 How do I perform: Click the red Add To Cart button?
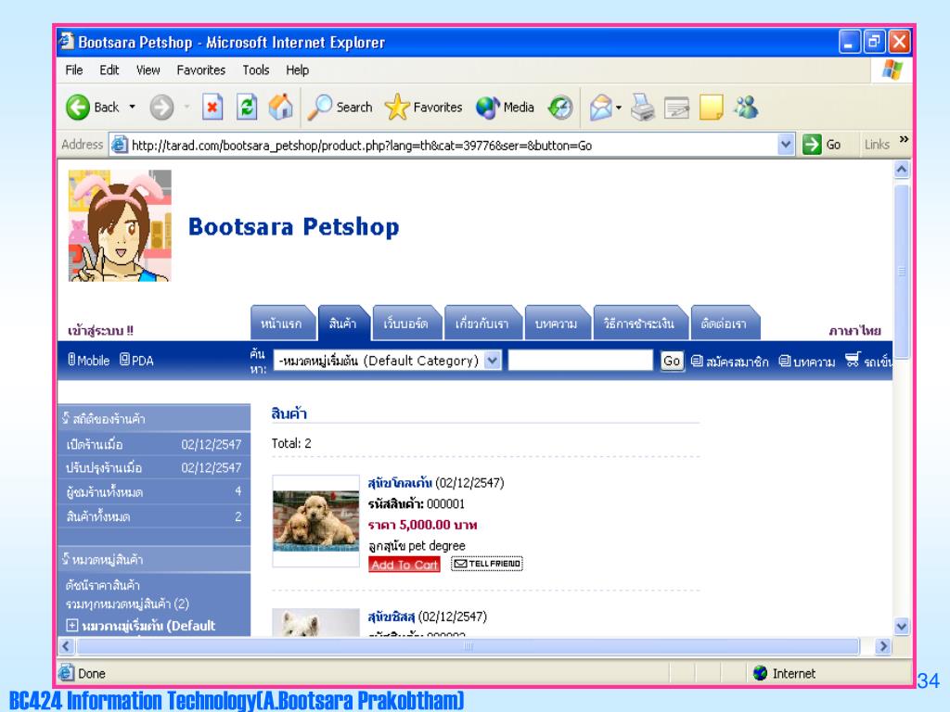pos(404,565)
